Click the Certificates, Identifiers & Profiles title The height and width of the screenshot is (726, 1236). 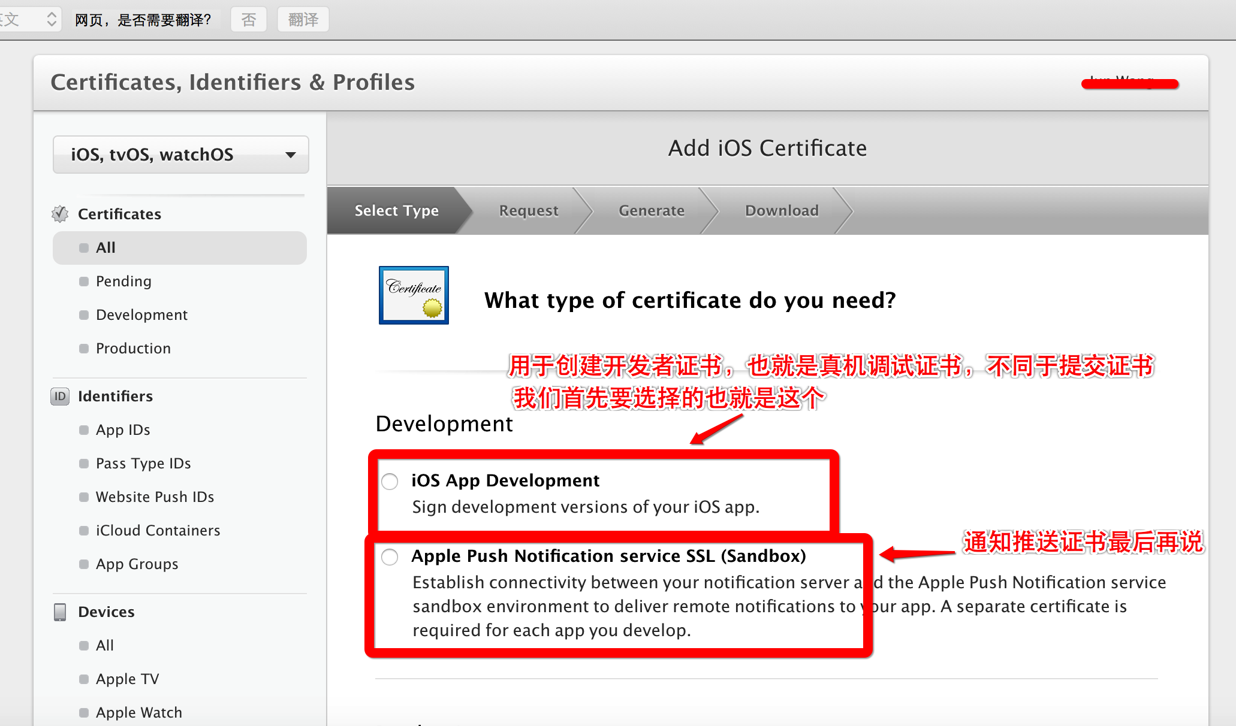click(233, 82)
